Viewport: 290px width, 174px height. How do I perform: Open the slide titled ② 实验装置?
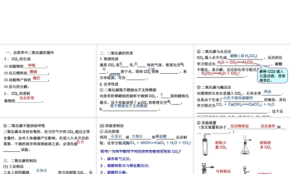point(242,146)
